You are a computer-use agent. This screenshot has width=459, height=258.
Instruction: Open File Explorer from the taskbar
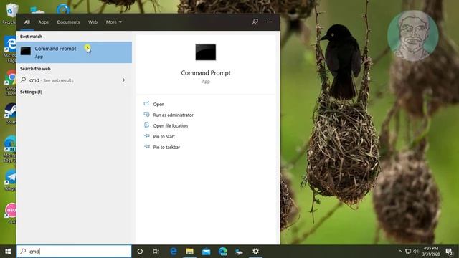pos(189,252)
